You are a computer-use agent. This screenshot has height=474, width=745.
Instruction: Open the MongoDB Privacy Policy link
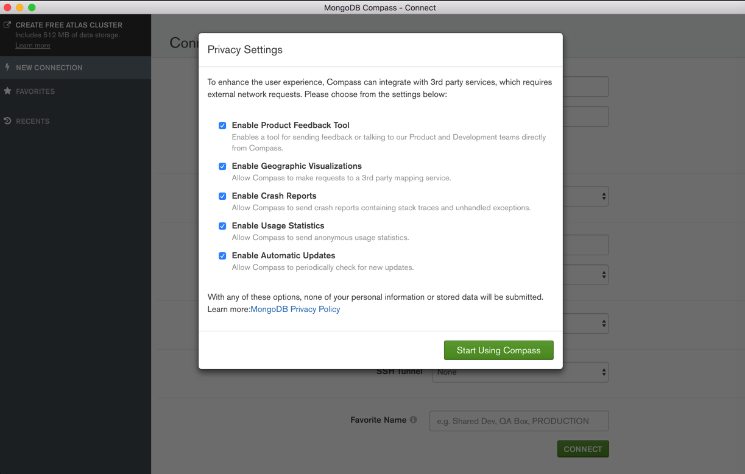tap(295, 310)
